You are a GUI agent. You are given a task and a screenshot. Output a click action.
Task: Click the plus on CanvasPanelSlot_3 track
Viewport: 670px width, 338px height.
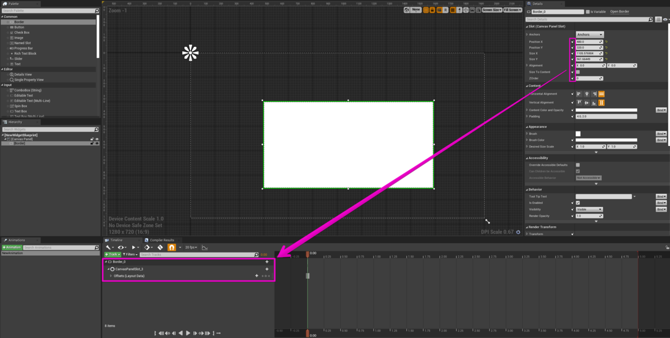267,269
